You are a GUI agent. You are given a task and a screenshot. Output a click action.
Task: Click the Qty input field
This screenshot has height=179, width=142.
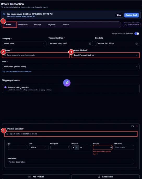(17, 147)
